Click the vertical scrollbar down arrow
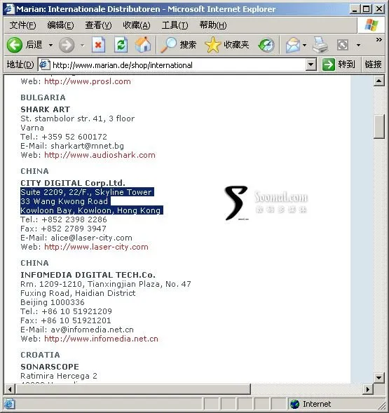 click(379, 378)
